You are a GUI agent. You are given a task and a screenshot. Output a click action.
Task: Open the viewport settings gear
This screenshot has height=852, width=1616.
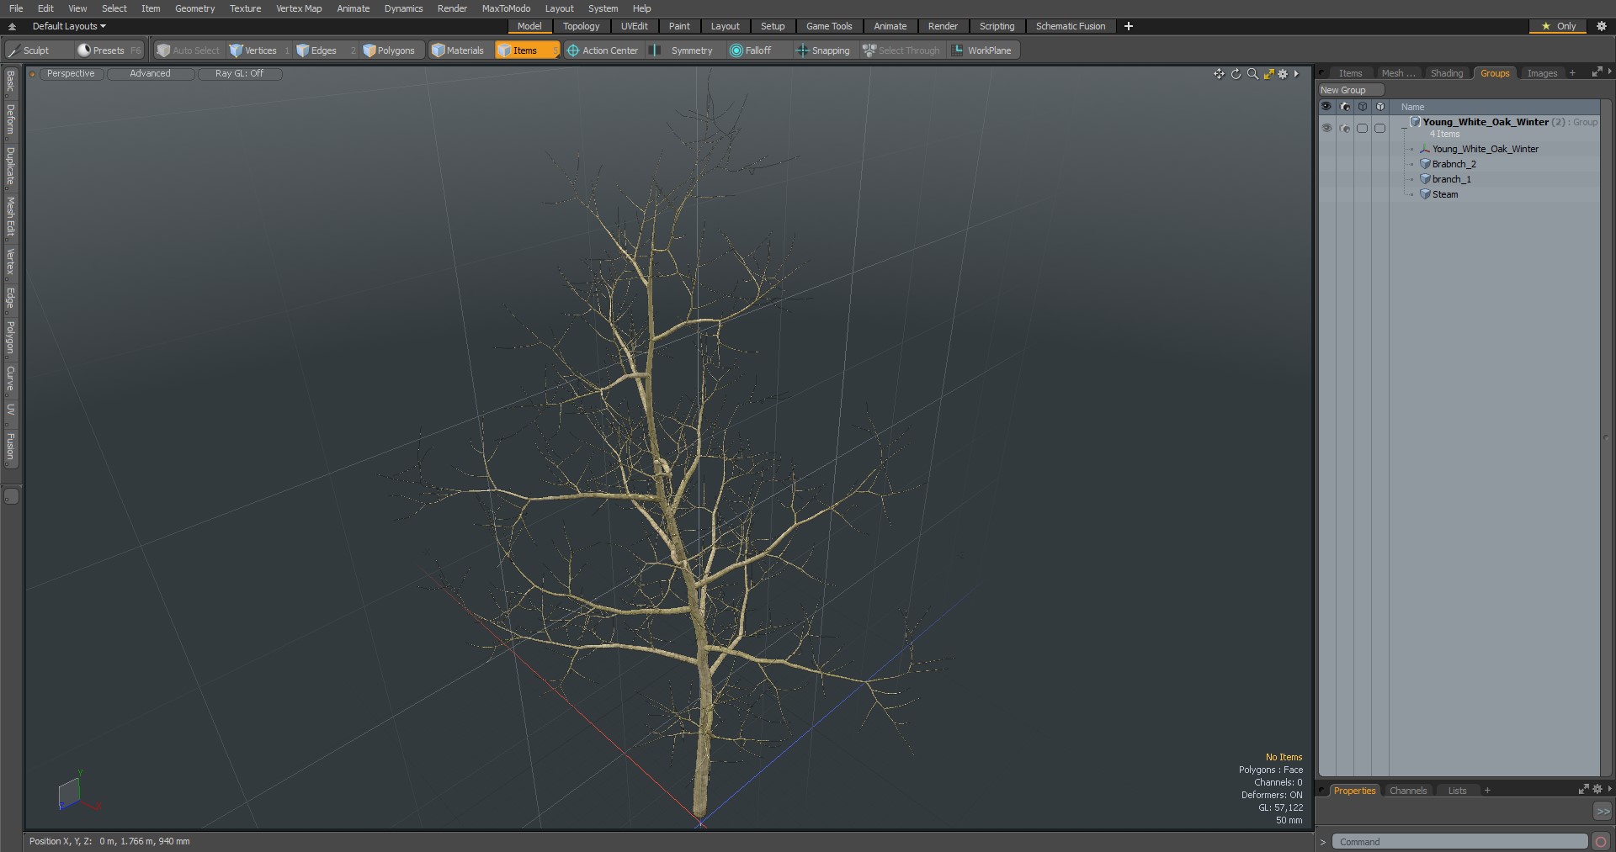tap(1283, 74)
